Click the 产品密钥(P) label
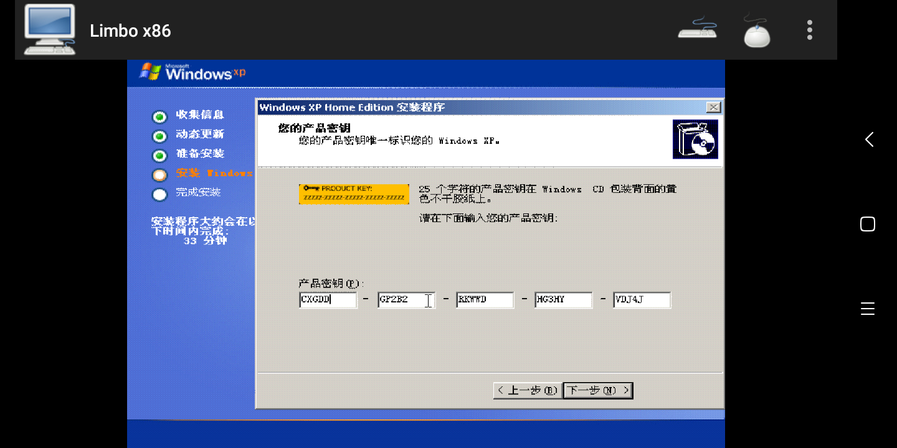This screenshot has height=448, width=897. (331, 284)
